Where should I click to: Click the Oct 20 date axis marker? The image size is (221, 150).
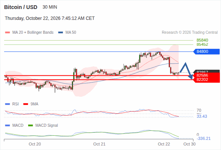35,144
